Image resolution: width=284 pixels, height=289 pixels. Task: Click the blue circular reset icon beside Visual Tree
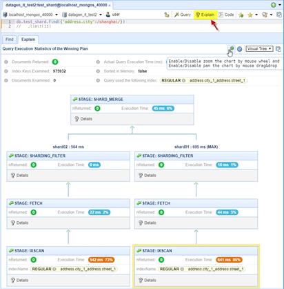(239, 49)
